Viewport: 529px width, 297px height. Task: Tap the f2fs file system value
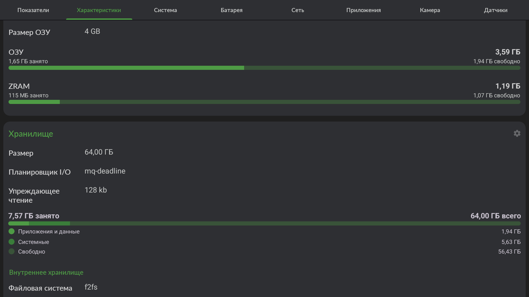91,287
